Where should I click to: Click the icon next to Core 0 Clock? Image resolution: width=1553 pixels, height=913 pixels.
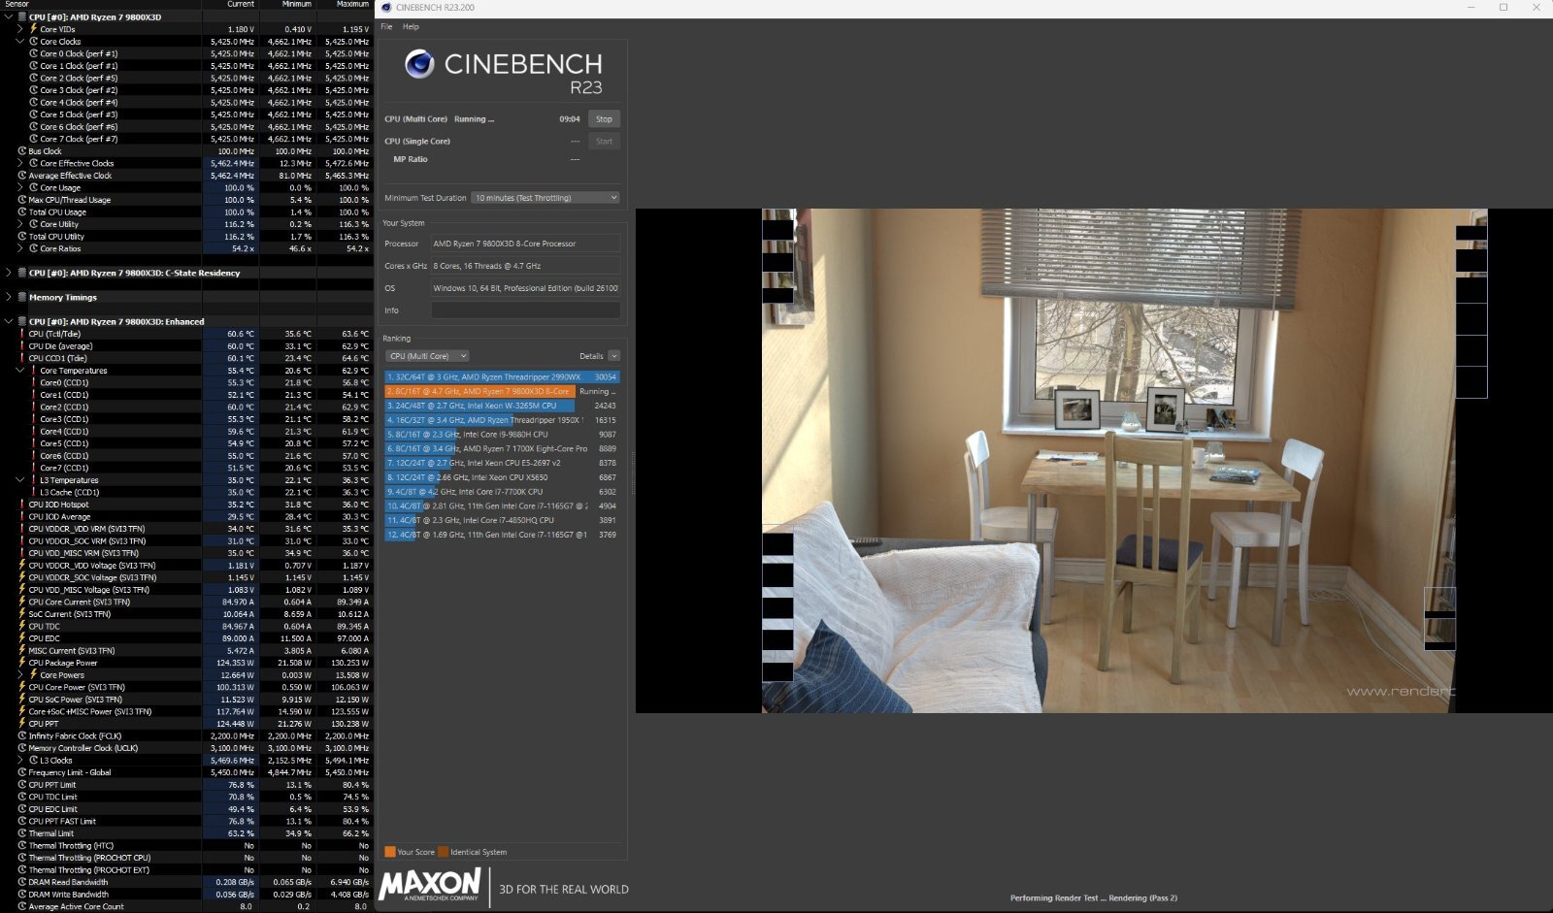[x=33, y=53]
